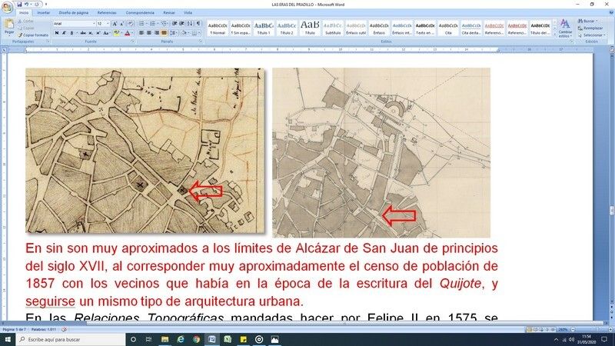The width and height of the screenshot is (615, 346).
Task: Pick the font color red swatch
Action: (127, 33)
